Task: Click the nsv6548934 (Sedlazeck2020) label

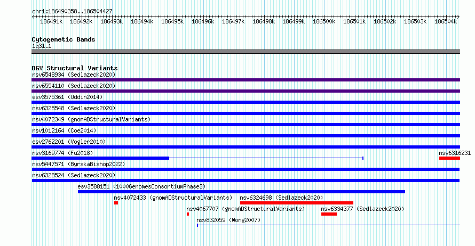Action: [x=74, y=75]
